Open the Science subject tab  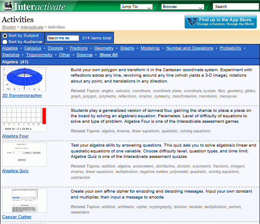(85, 55)
